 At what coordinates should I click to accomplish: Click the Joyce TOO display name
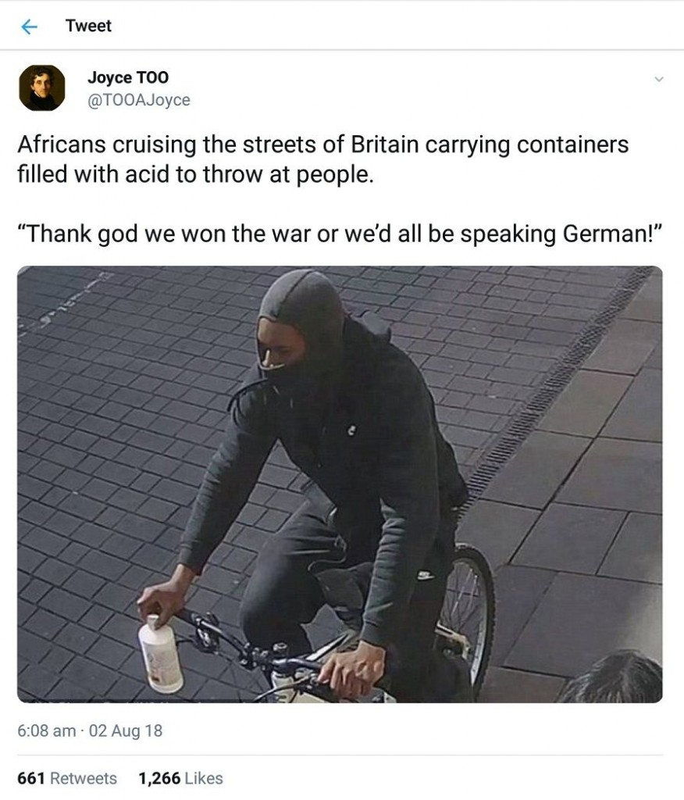(x=127, y=77)
